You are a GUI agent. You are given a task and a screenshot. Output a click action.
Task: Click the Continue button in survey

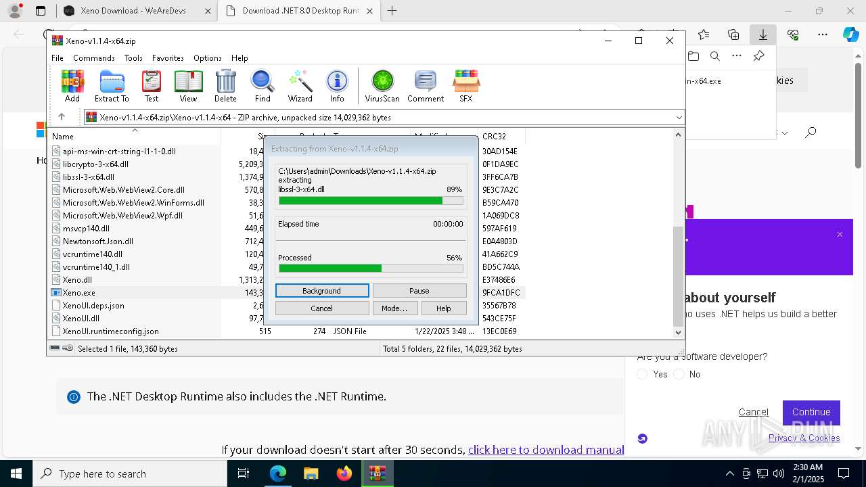pyautogui.click(x=811, y=412)
